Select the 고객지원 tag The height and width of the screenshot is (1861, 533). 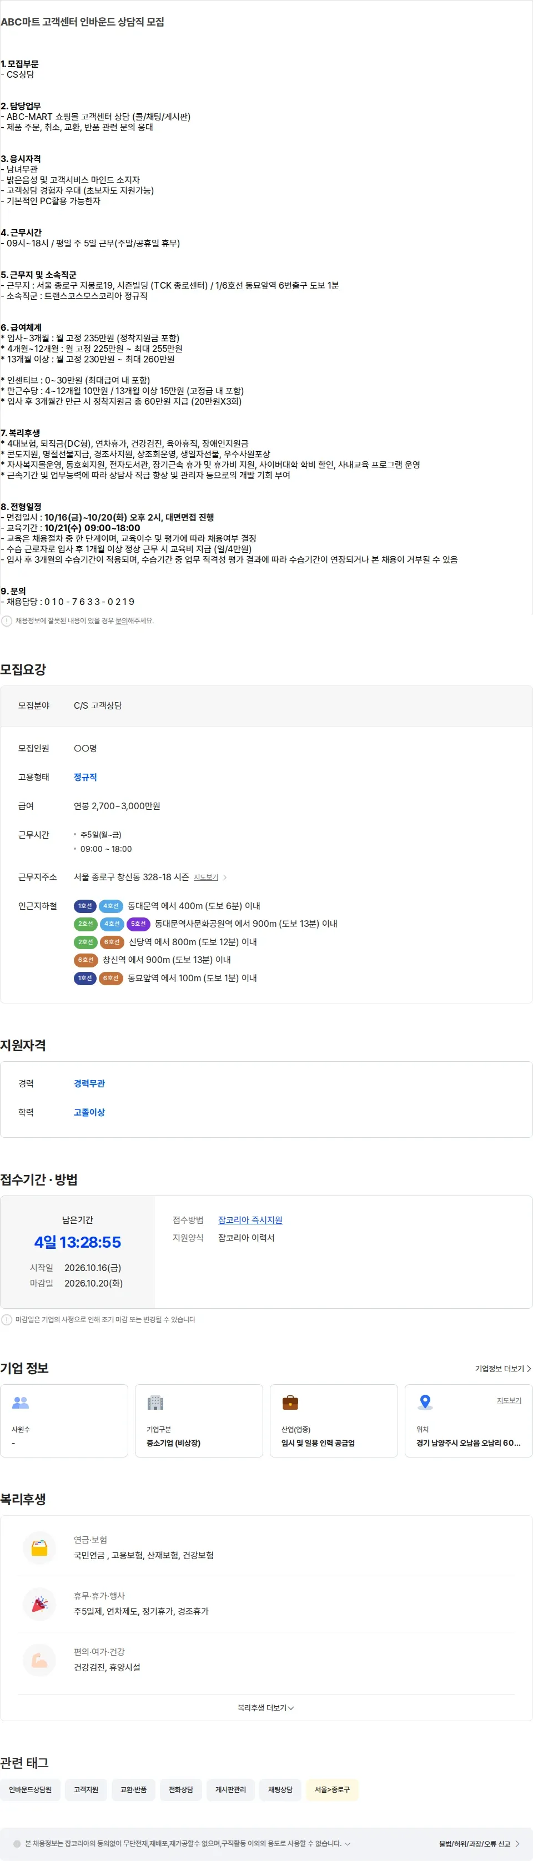tap(86, 1789)
